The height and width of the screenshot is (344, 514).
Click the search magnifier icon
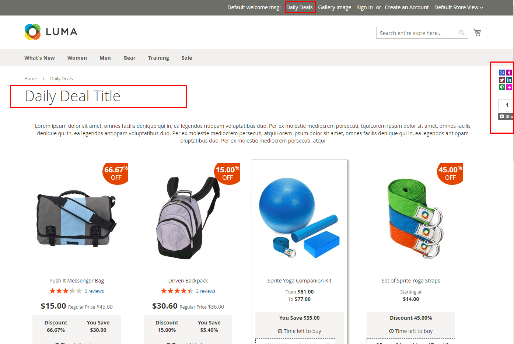[x=462, y=33]
